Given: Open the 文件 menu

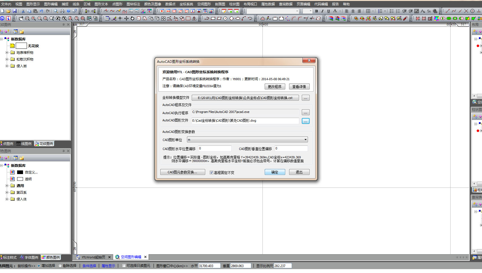Looking at the screenshot, I should click(x=6, y=4).
